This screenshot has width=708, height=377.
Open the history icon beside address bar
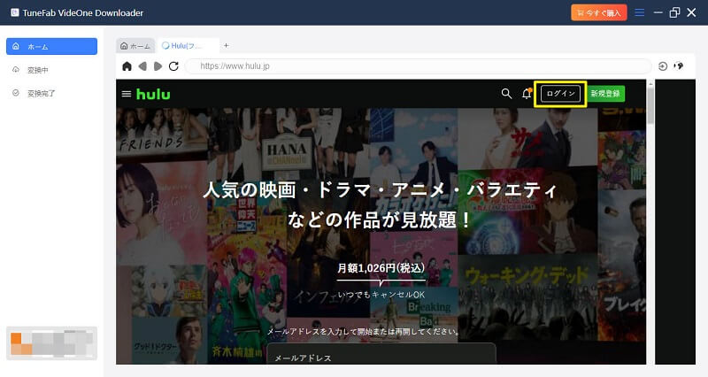pos(663,66)
